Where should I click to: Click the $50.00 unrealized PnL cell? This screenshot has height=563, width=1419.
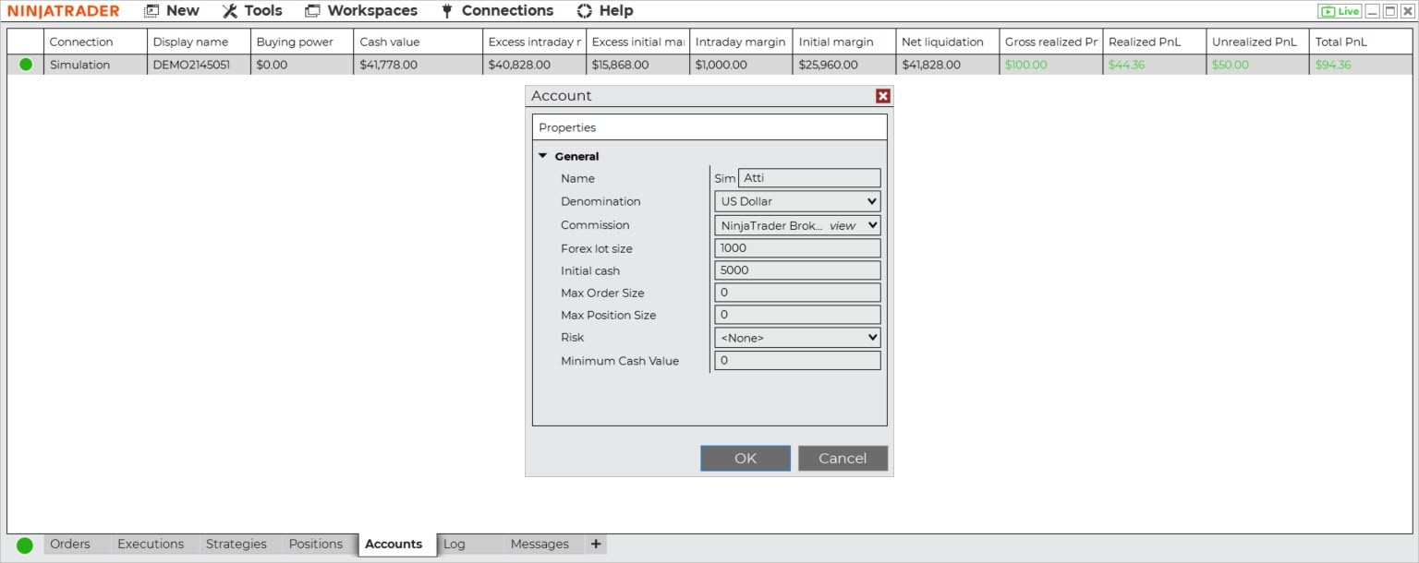tap(1258, 65)
